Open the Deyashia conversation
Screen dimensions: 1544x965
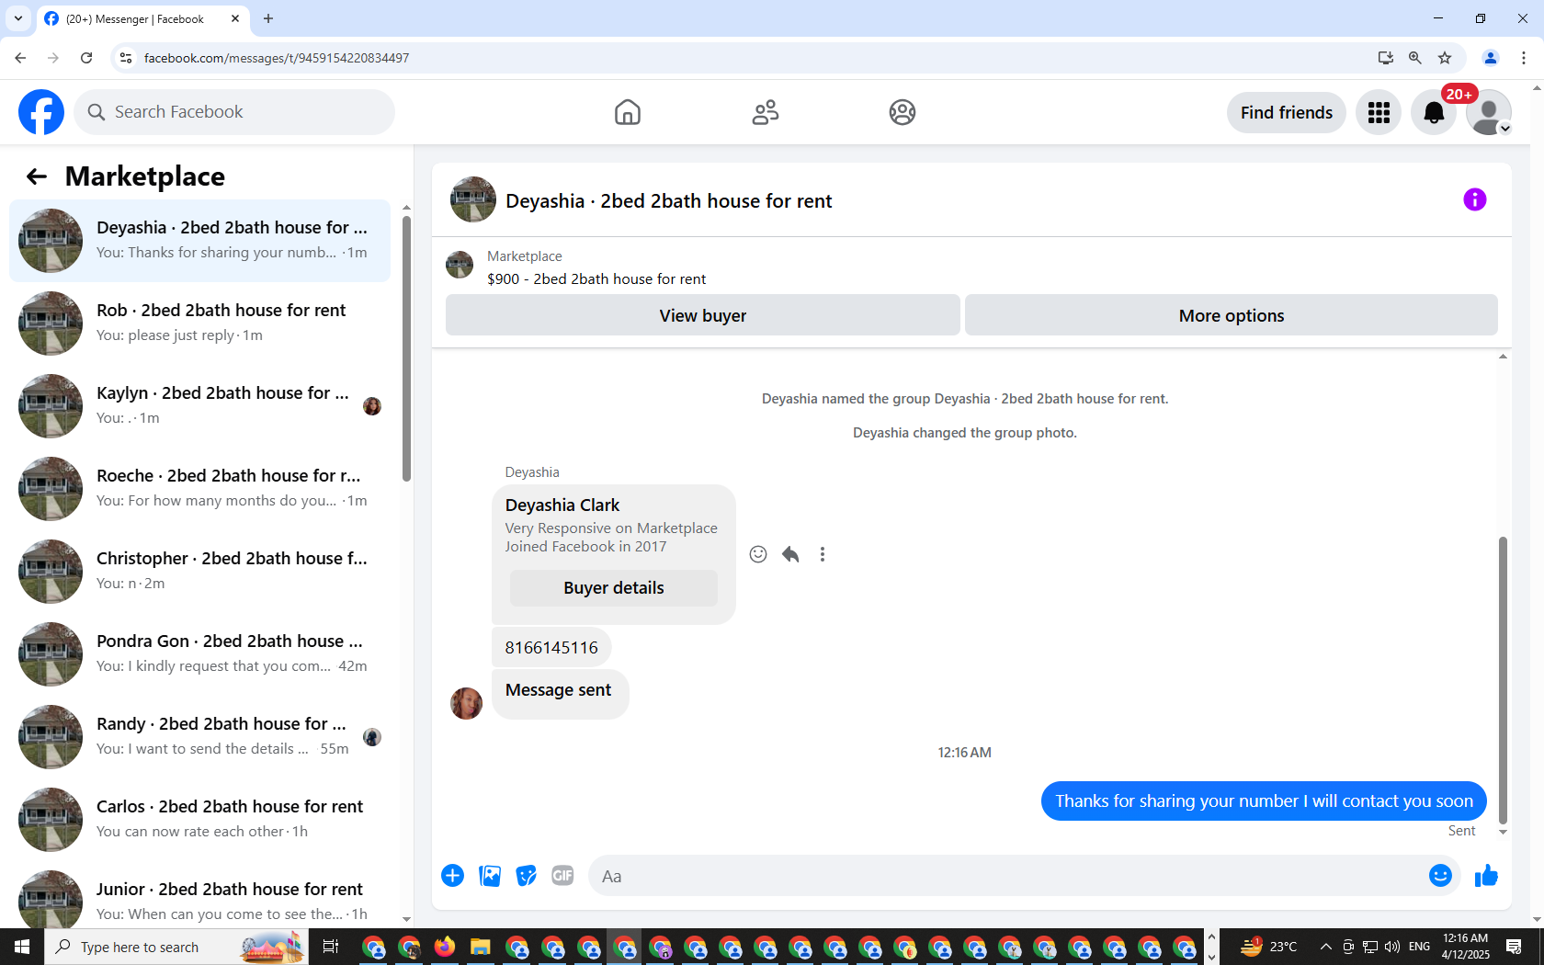point(200,241)
